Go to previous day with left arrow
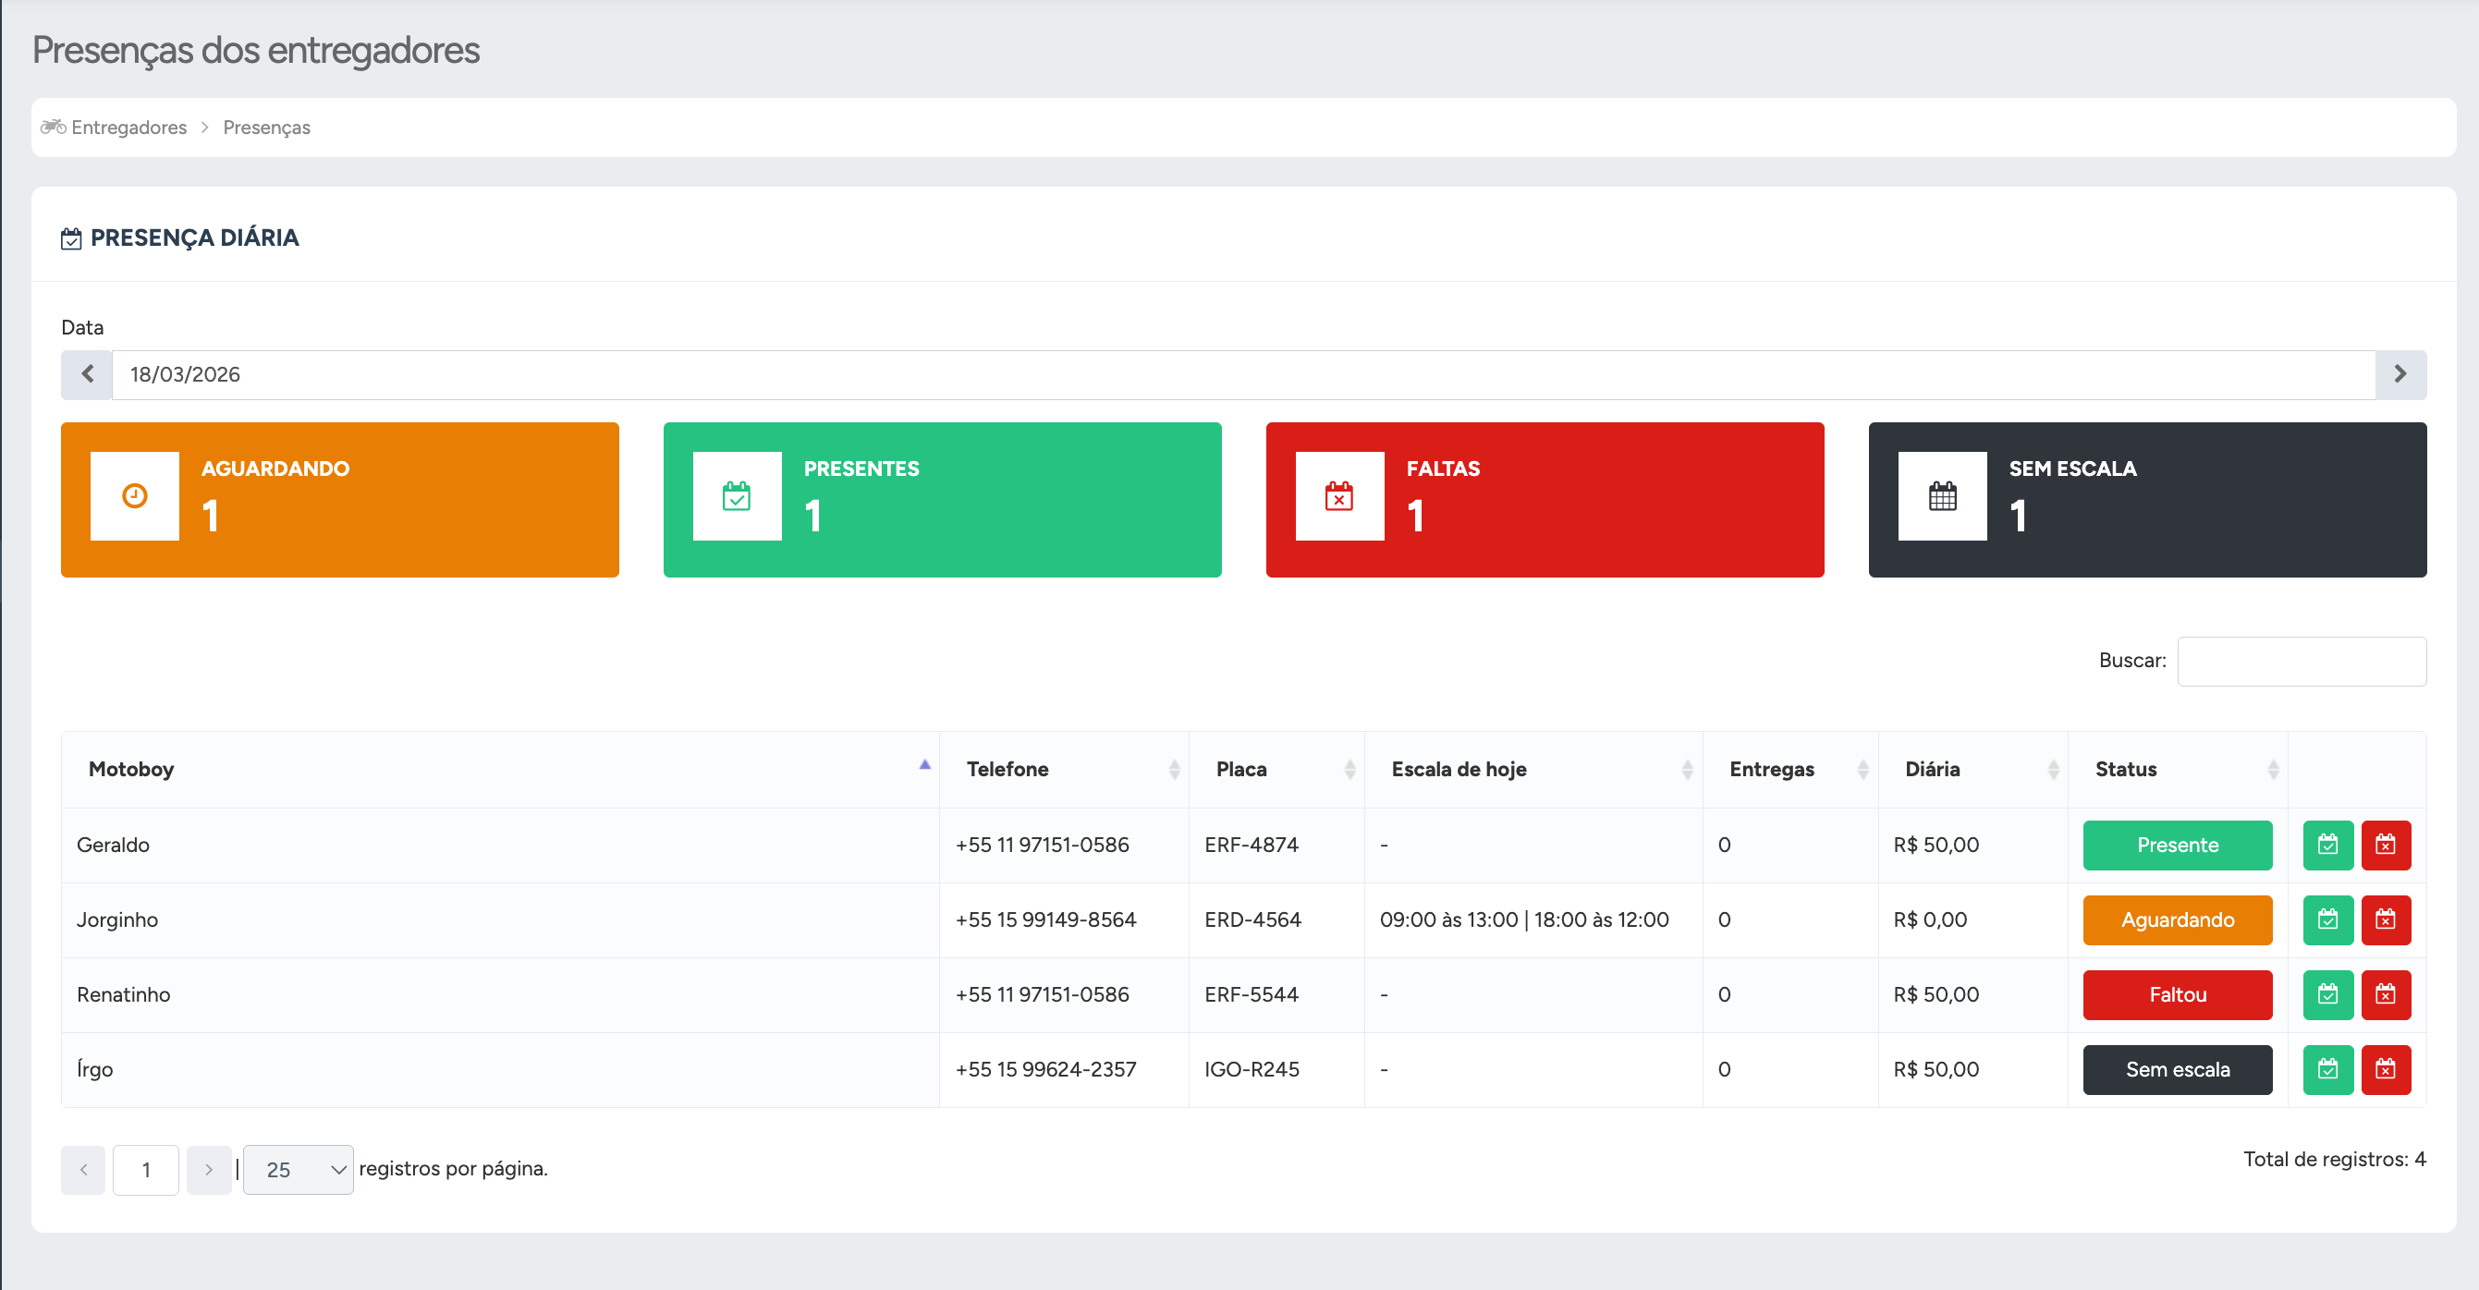Screen dimensions: 2479x1290 coord(87,374)
